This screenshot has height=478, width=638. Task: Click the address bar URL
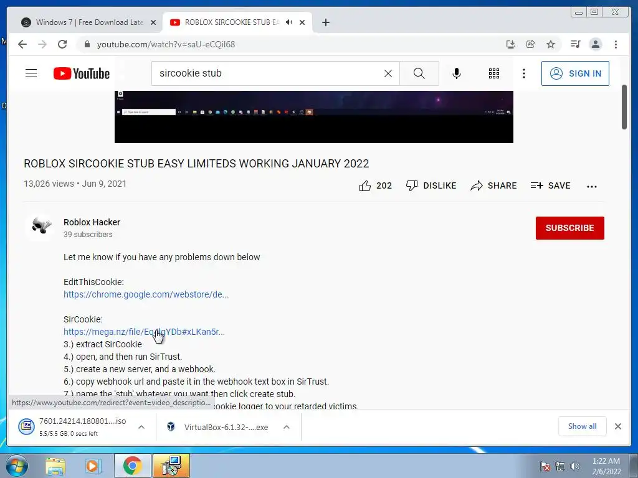pyautogui.click(x=166, y=44)
